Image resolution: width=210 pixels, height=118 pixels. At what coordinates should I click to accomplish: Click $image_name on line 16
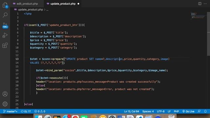click(157, 70)
